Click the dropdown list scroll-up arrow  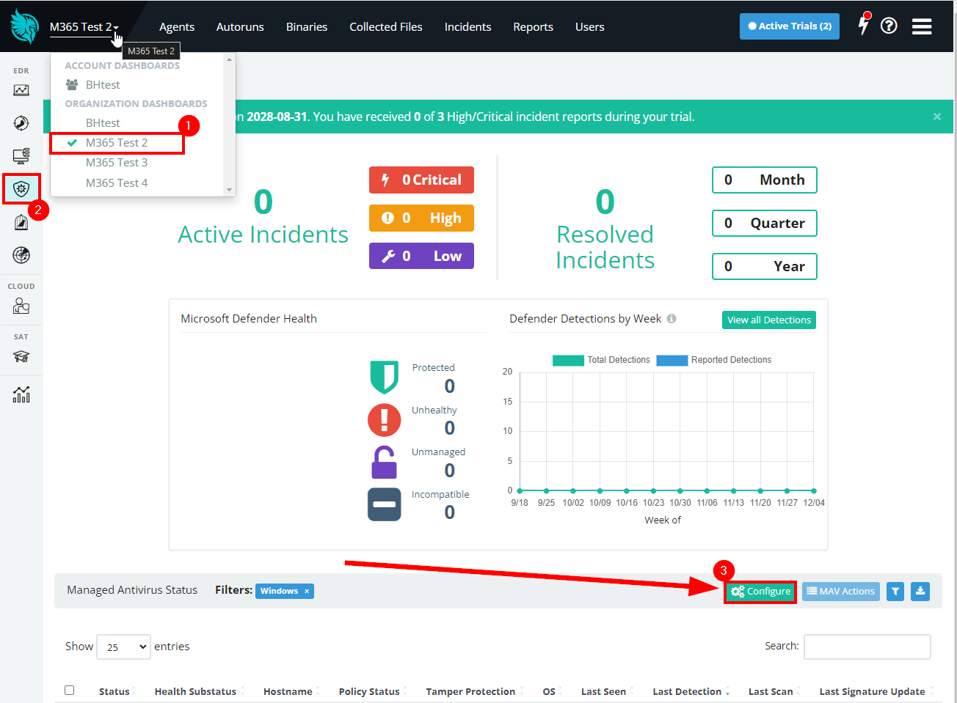pyautogui.click(x=230, y=59)
